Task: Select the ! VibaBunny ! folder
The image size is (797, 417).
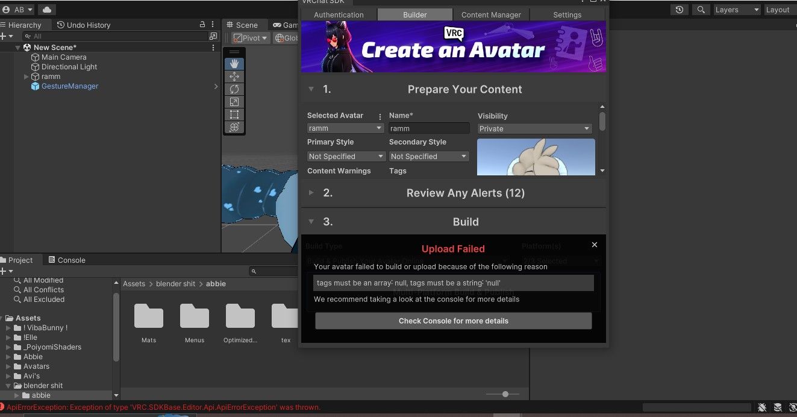Action: (45, 328)
